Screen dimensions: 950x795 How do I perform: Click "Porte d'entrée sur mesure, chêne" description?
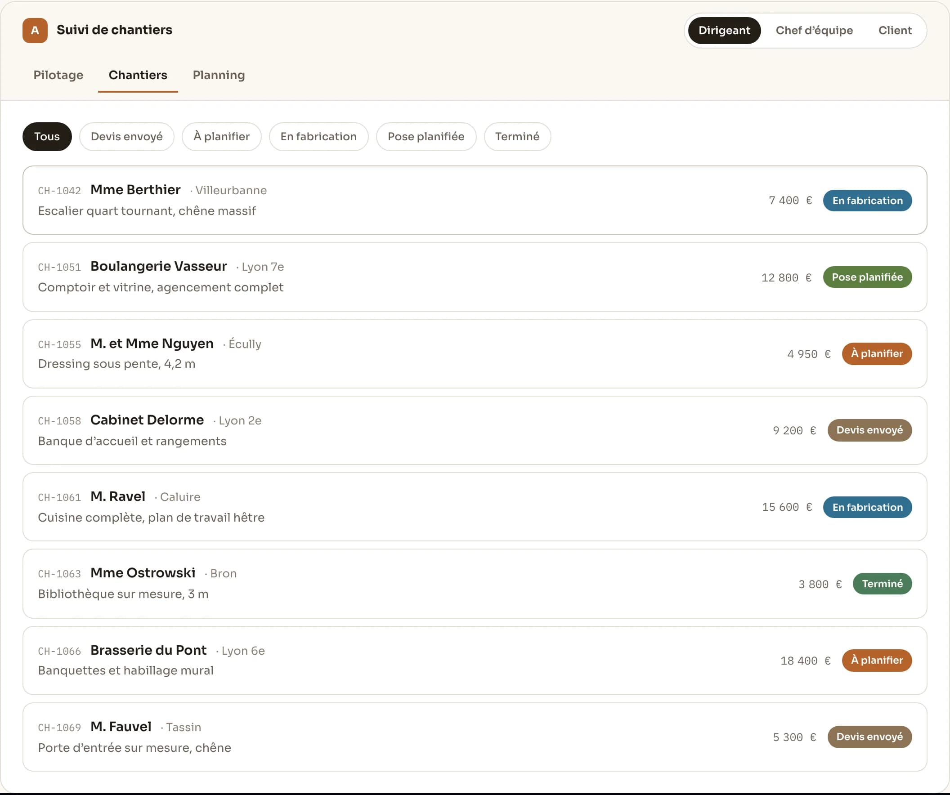click(x=134, y=748)
